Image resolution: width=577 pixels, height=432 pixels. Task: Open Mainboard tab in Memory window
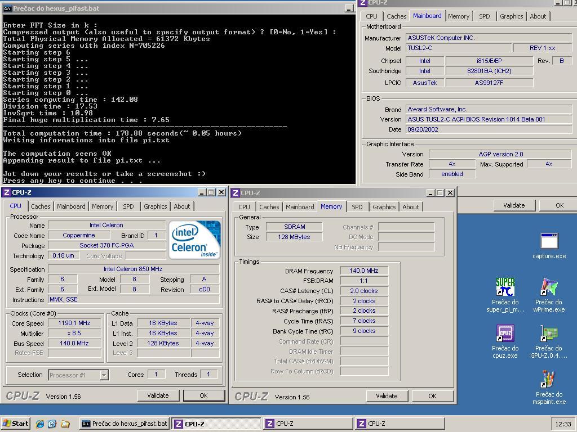300,207
